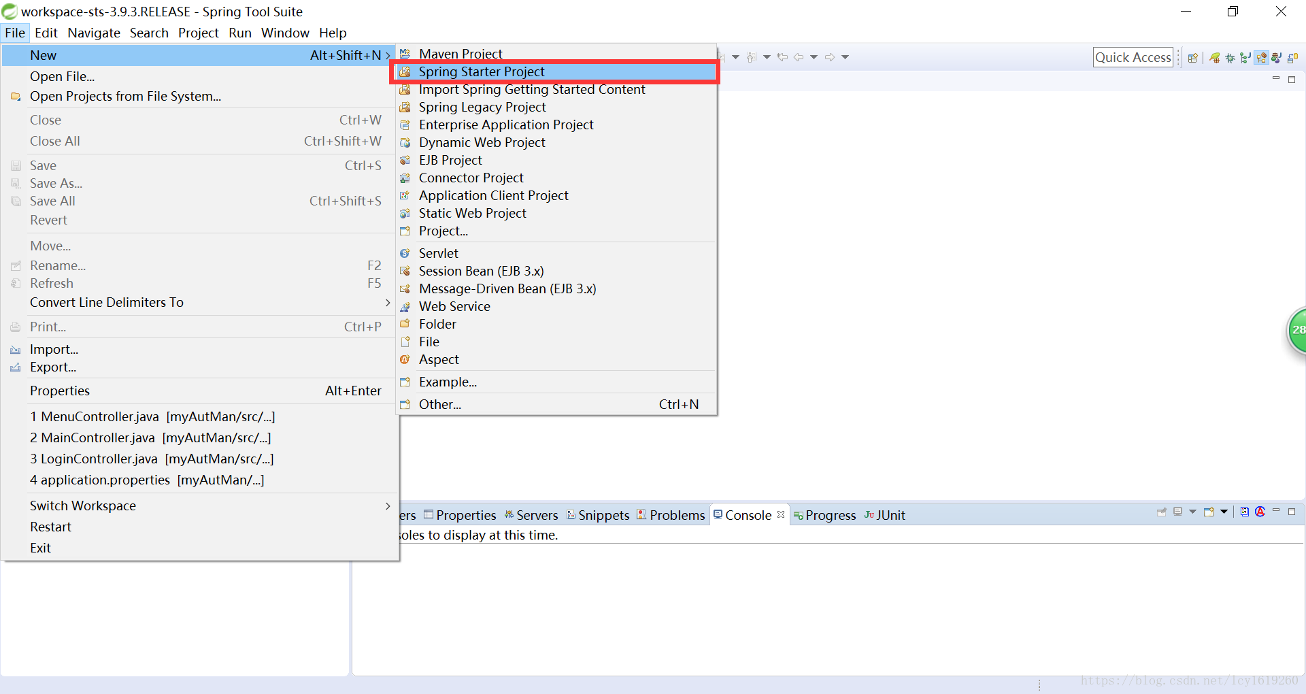Viewport: 1306px width, 694px height.
Task: Switch to the JUnit tab
Action: coord(885,515)
